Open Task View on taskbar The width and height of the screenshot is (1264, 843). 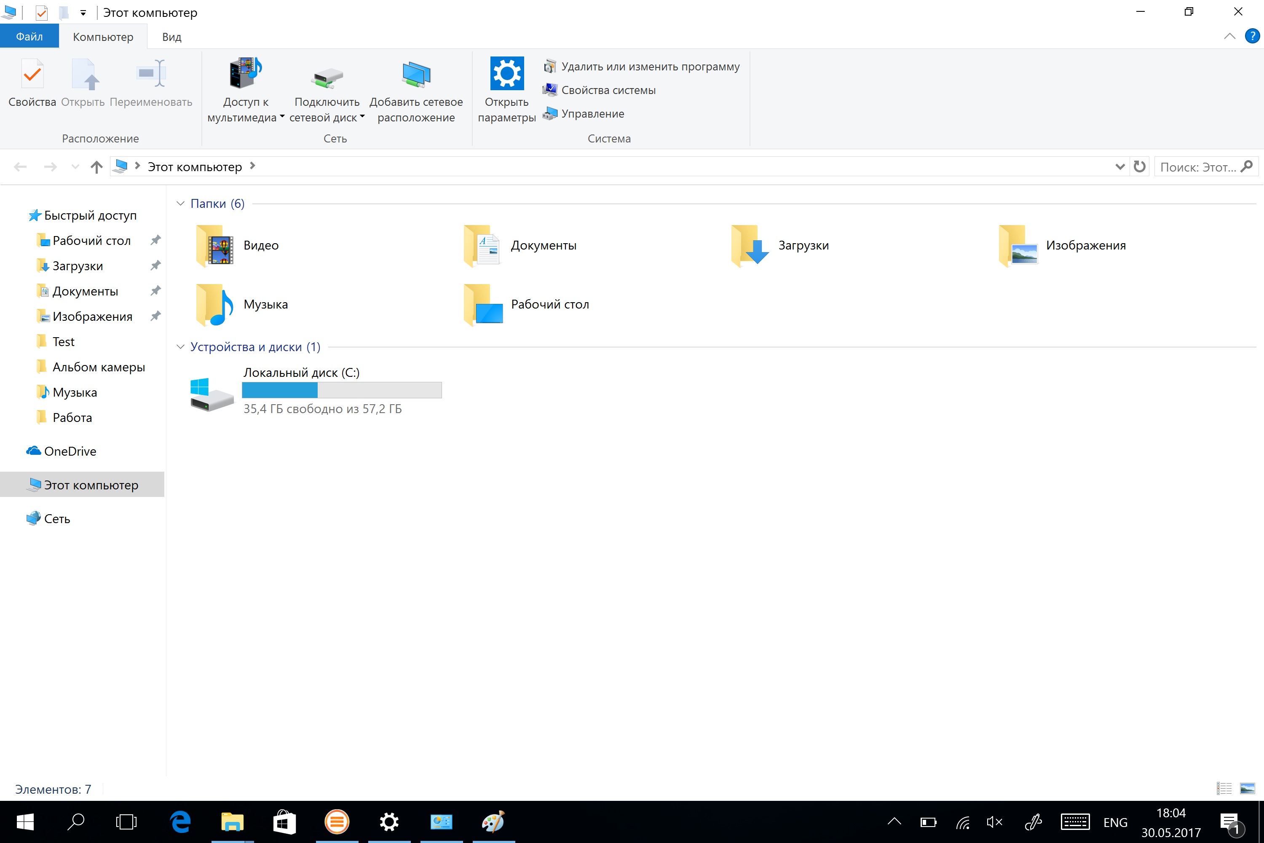pyautogui.click(x=126, y=822)
